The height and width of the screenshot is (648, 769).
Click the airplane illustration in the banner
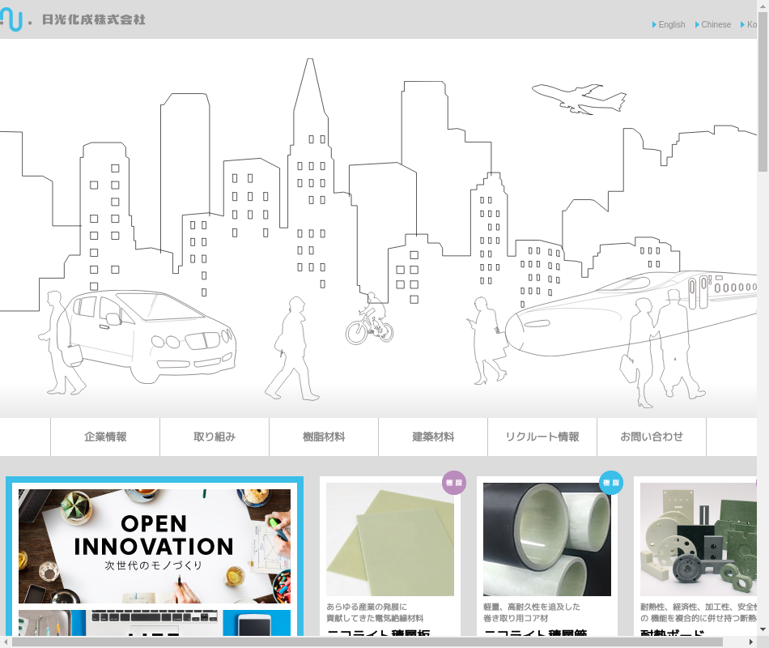click(579, 98)
